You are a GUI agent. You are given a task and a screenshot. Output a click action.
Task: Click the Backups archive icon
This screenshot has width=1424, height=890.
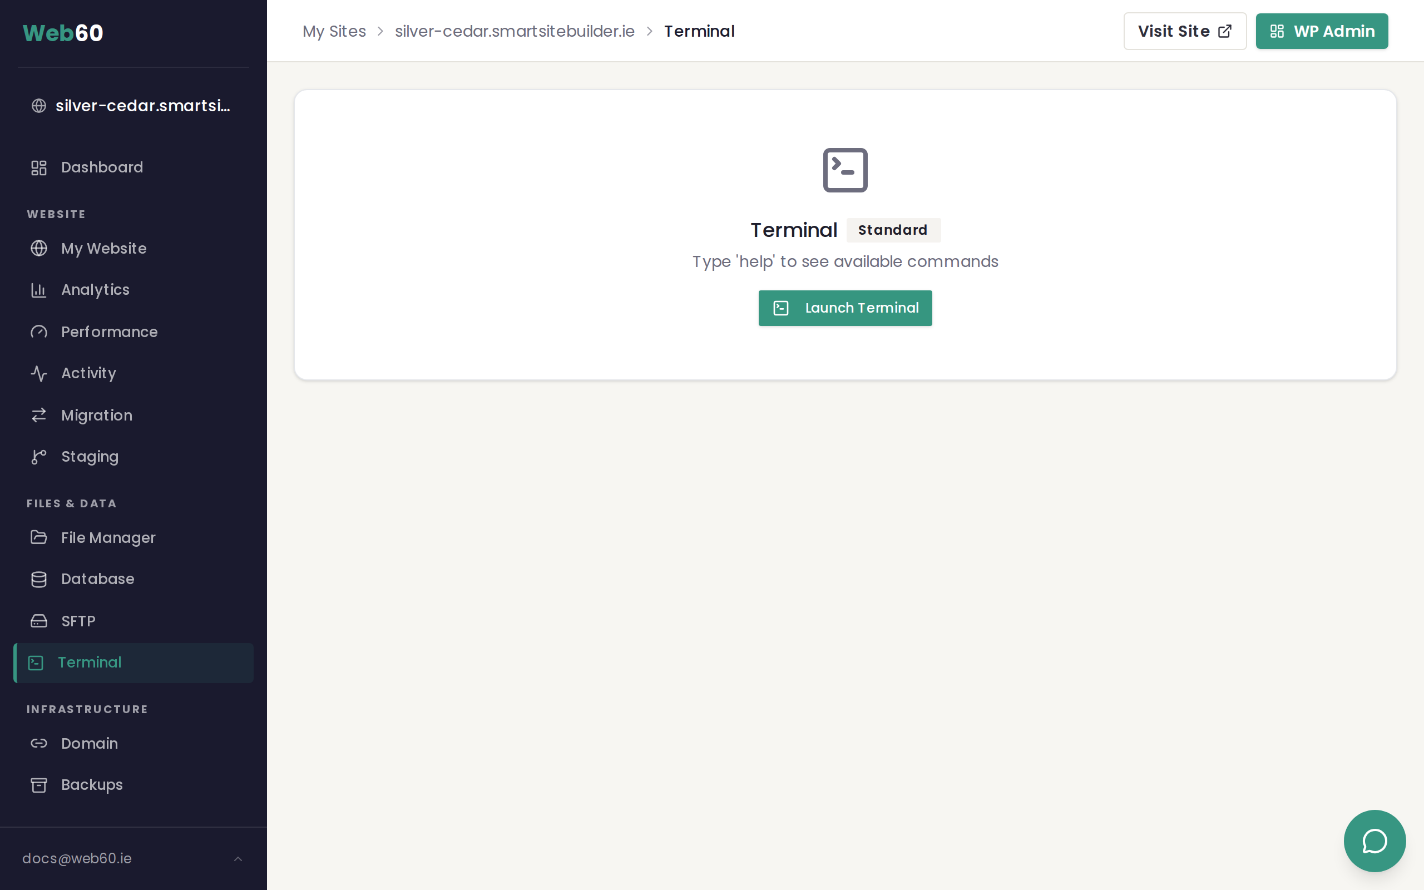click(x=39, y=785)
